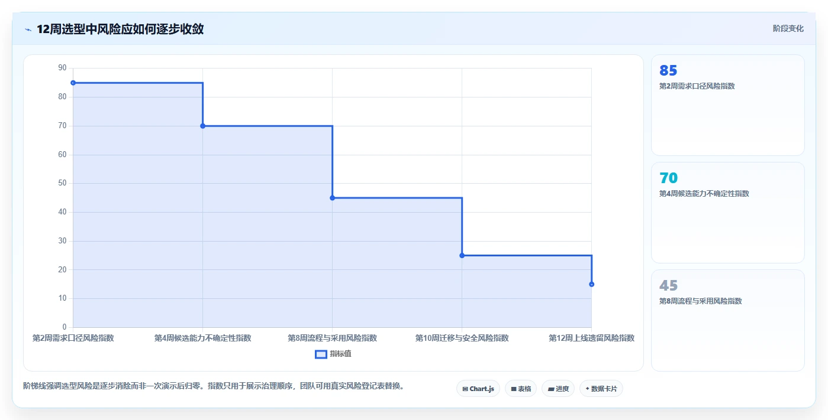828x420 pixels.
Task: Click x-axis label 第4周候选能力不确定性指数
Action: click(x=203, y=338)
